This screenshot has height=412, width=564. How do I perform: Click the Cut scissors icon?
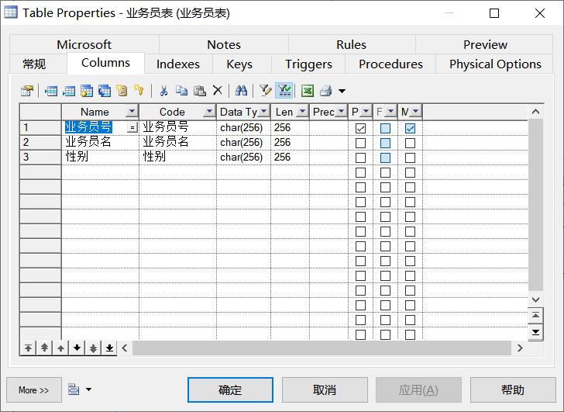click(x=163, y=91)
